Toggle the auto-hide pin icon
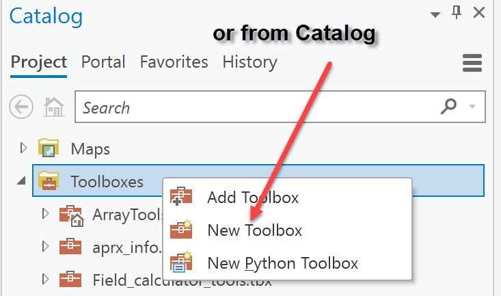Viewport: 501px width, 296px height. 457,13
